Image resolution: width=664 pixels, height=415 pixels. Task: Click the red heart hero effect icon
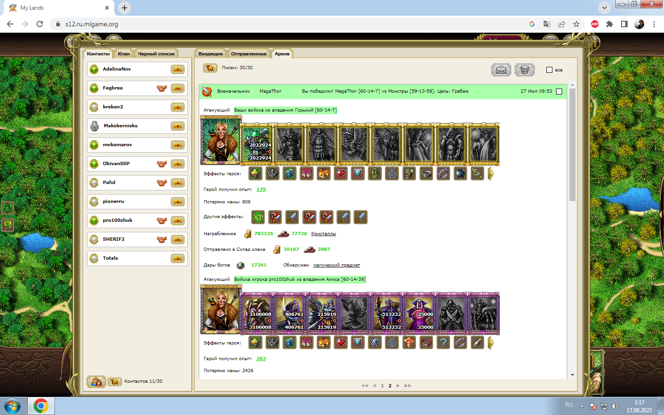[341, 174]
